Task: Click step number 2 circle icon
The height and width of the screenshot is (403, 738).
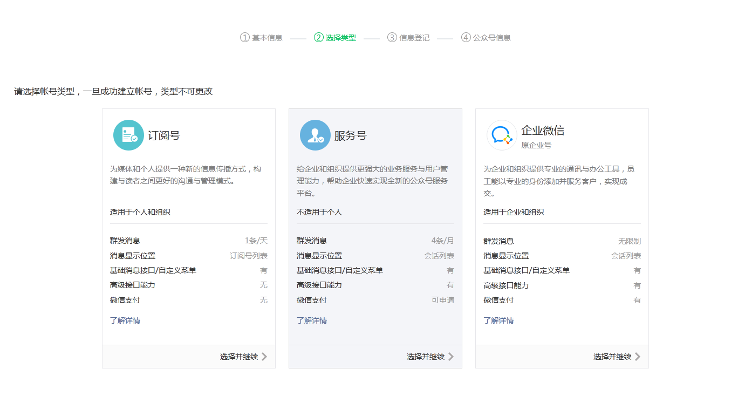Action: coord(318,38)
